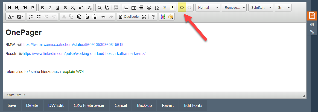Open the text color 'A' picker
The width and height of the screenshot is (318, 112).
(11, 17)
